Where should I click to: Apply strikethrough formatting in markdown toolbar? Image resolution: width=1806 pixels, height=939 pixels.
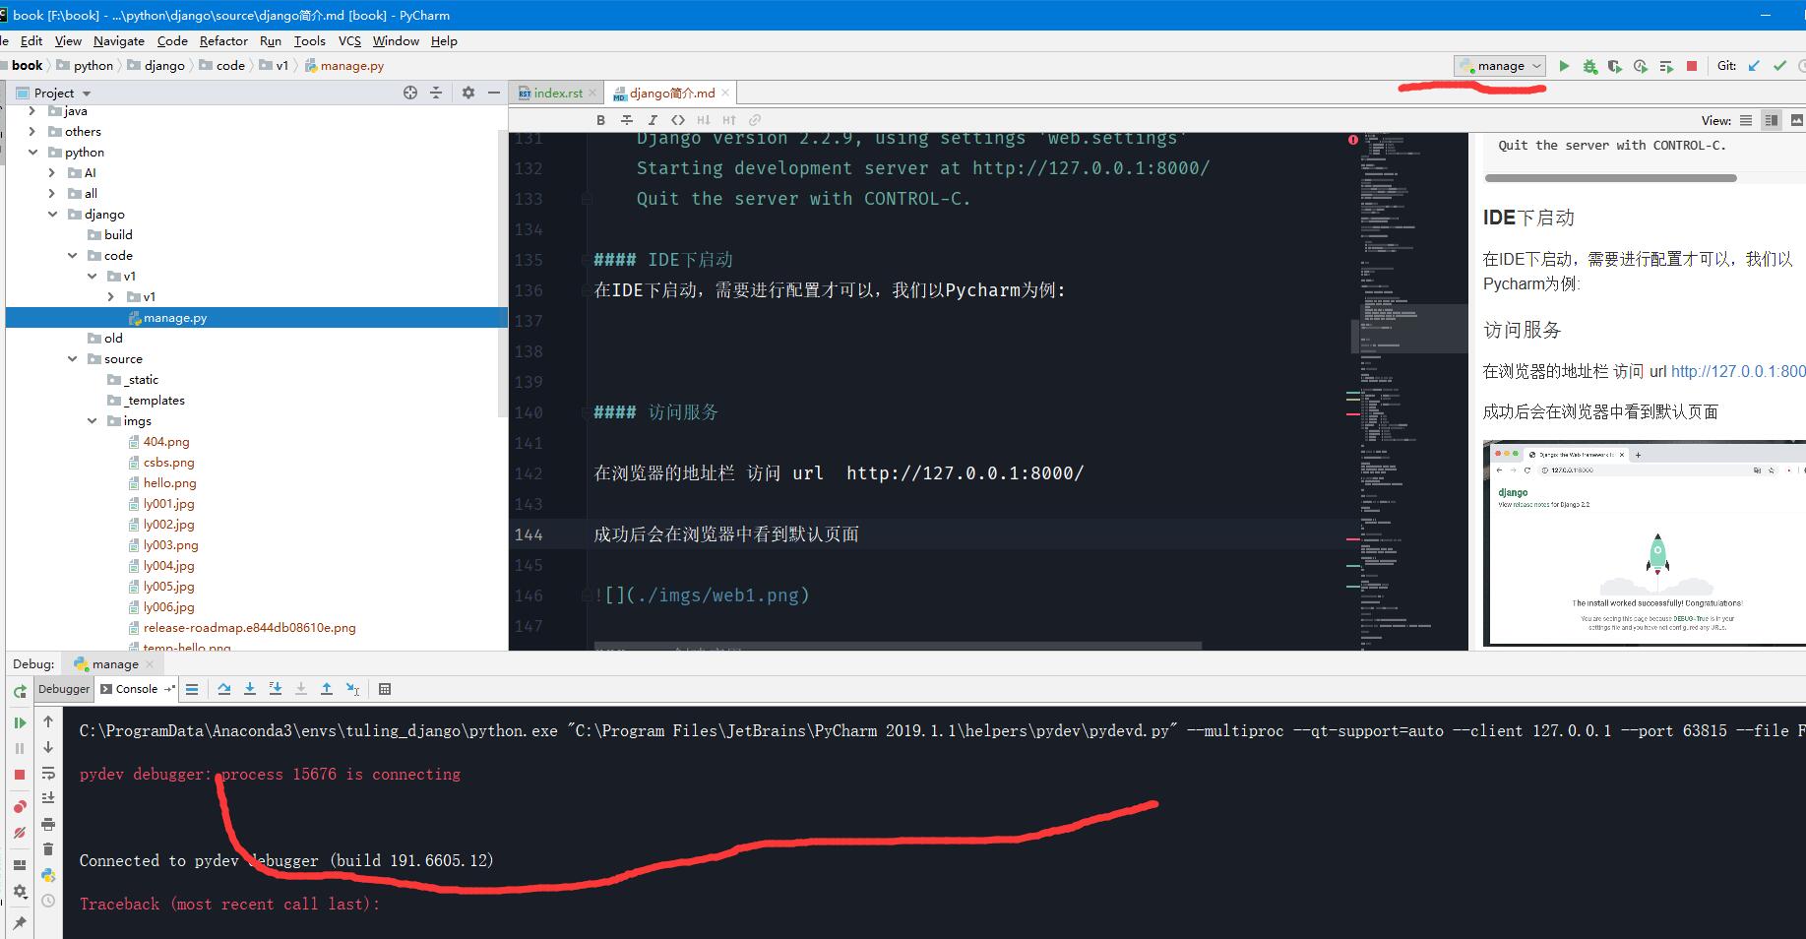pyautogui.click(x=627, y=120)
